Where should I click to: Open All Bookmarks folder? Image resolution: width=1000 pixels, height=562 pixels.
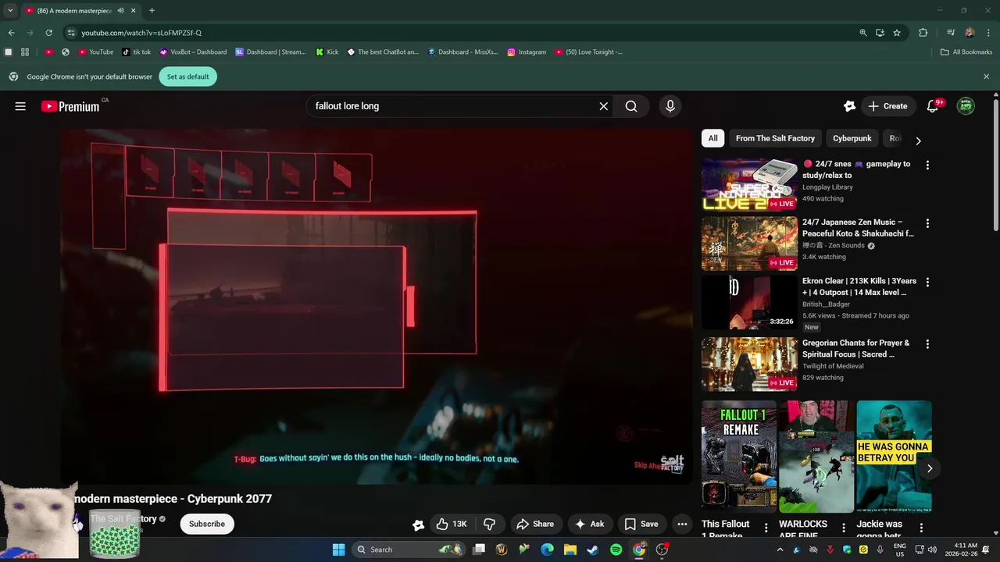click(x=966, y=52)
